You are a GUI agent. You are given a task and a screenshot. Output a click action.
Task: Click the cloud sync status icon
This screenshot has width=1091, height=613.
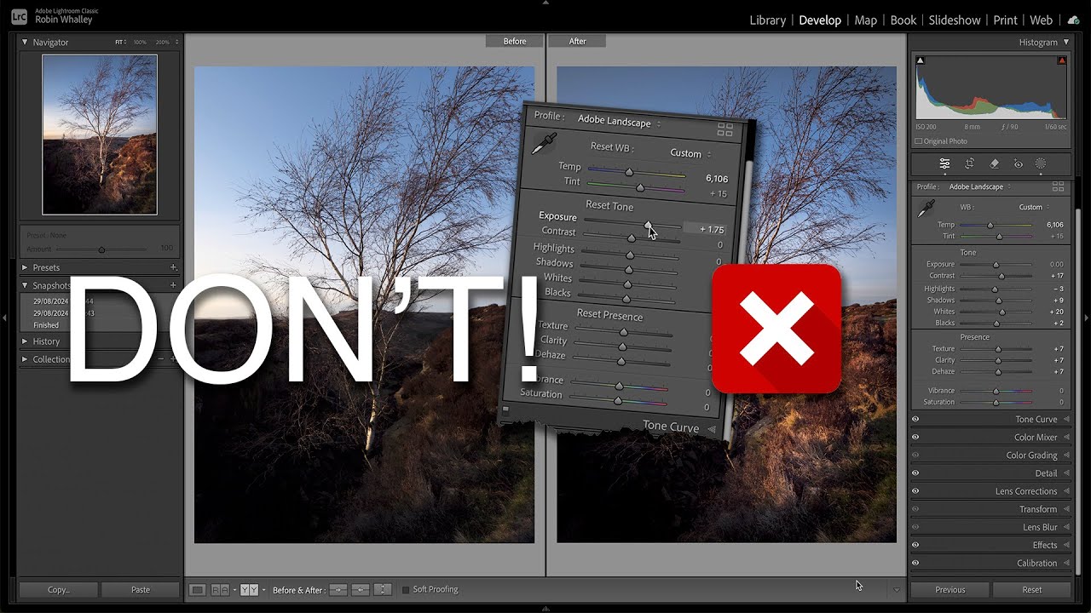click(1073, 20)
